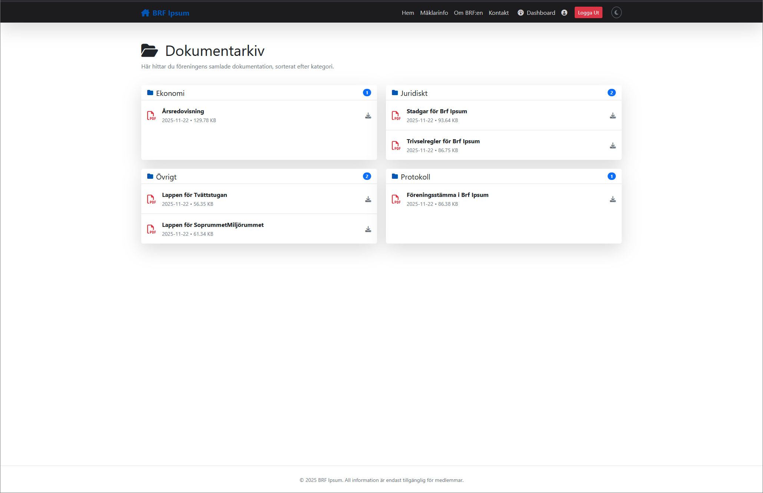This screenshot has height=493, width=763.
Task: Click the Protokoll folder header
Action: tap(415, 177)
